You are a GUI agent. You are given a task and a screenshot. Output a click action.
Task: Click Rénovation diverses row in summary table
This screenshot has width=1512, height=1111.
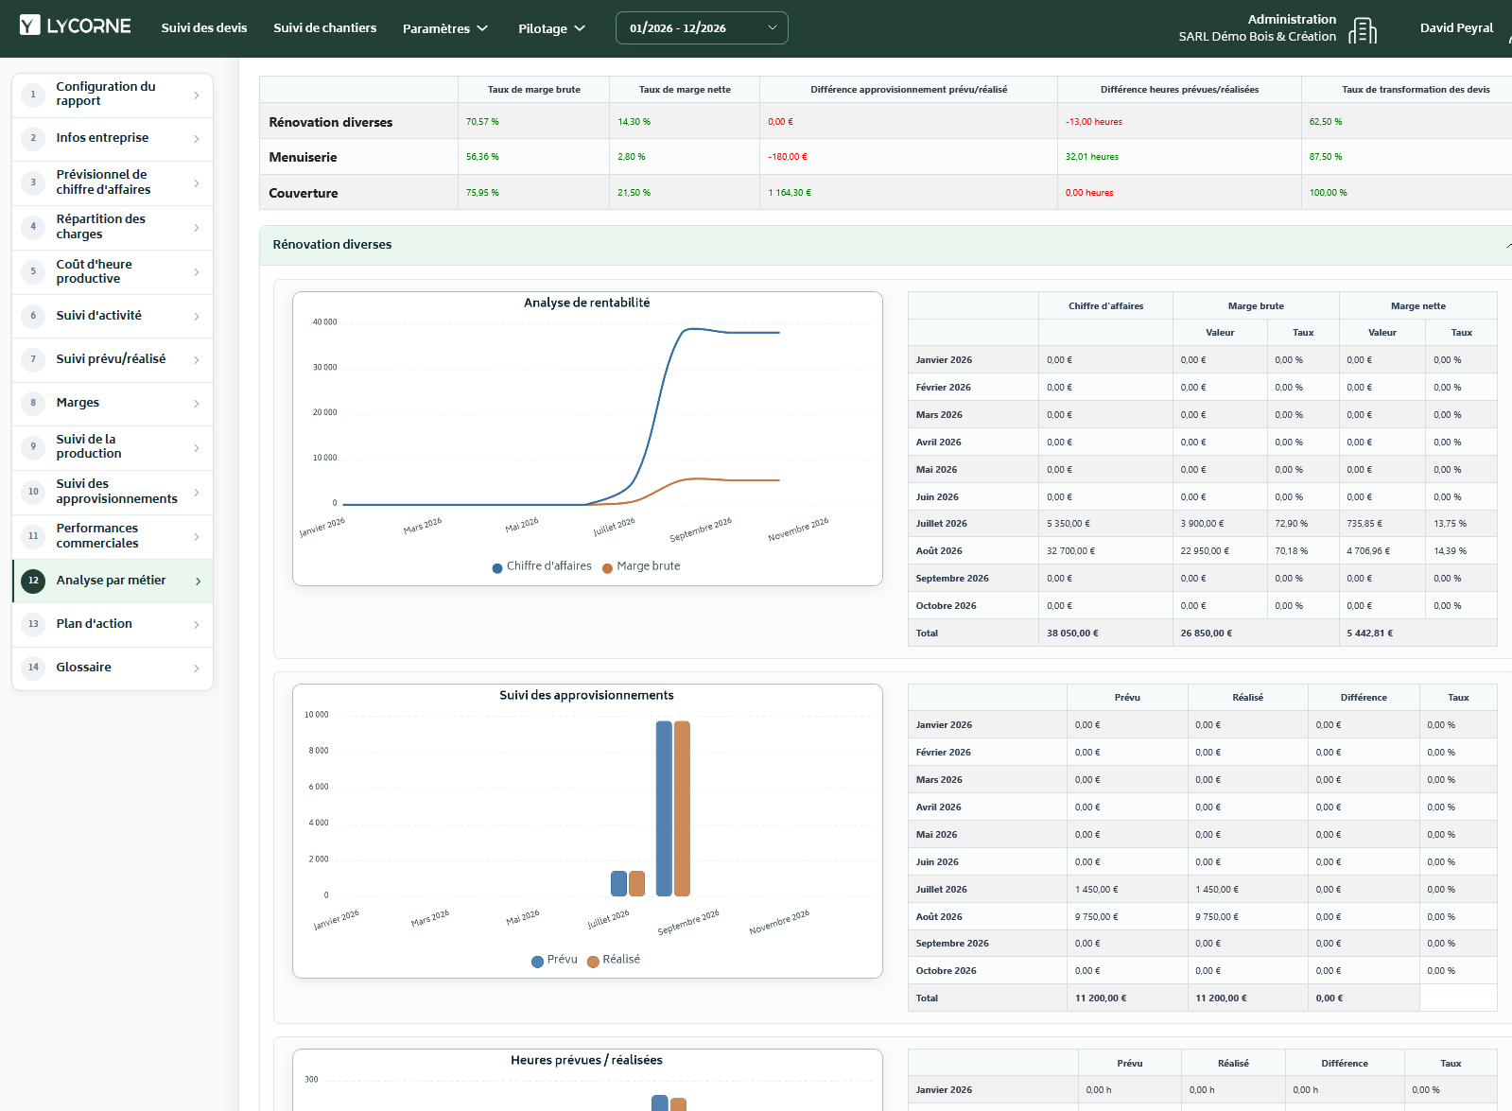click(x=885, y=121)
